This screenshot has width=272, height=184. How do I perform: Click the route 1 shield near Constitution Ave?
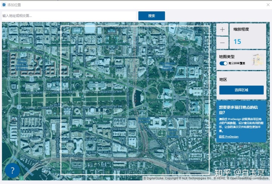click(x=32, y=80)
